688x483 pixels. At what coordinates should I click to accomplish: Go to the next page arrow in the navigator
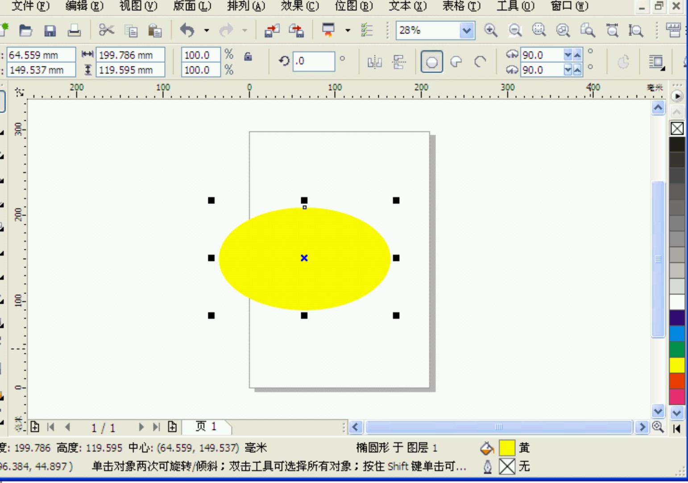pos(141,427)
